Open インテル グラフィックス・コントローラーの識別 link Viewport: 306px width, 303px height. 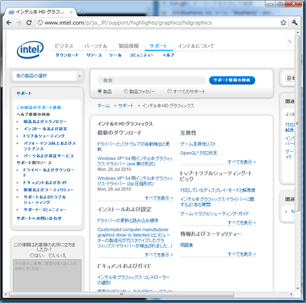pyautogui.click(x=133, y=280)
